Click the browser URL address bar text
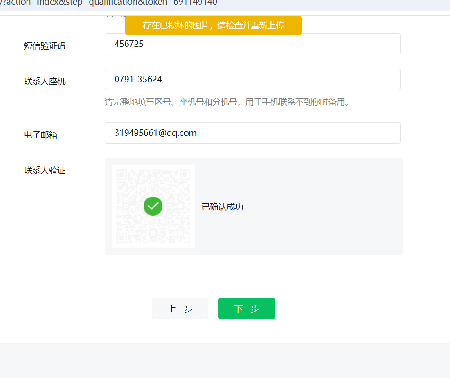Screen dimensions: 450x378 click(x=109, y=3)
